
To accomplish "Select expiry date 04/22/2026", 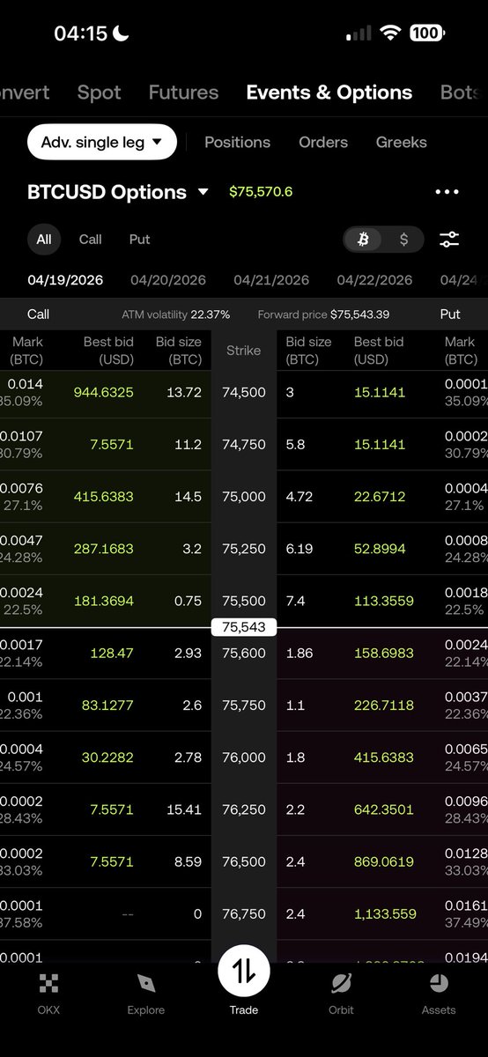I will (x=374, y=280).
